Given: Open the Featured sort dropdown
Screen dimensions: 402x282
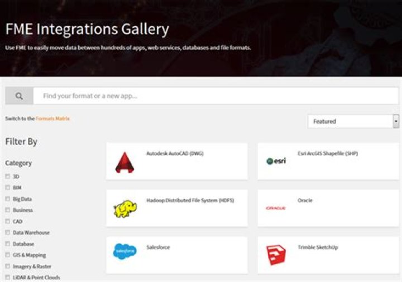Looking at the screenshot, I should tap(350, 121).
